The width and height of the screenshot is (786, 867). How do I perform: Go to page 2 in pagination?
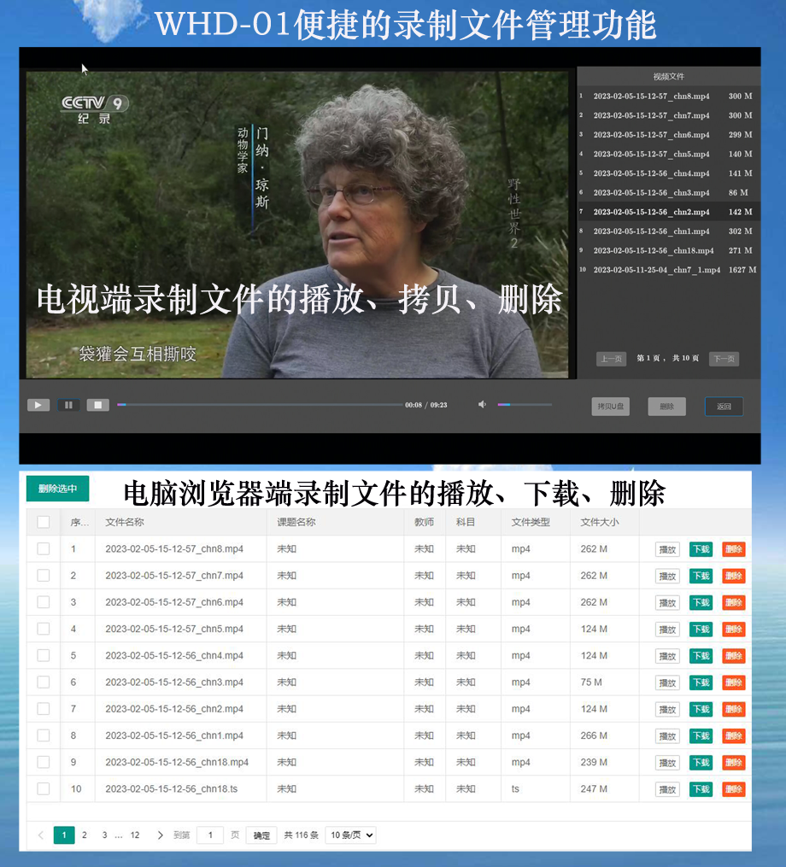[84, 835]
